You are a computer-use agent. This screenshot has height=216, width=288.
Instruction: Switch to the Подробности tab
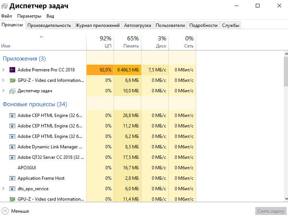(x=203, y=25)
